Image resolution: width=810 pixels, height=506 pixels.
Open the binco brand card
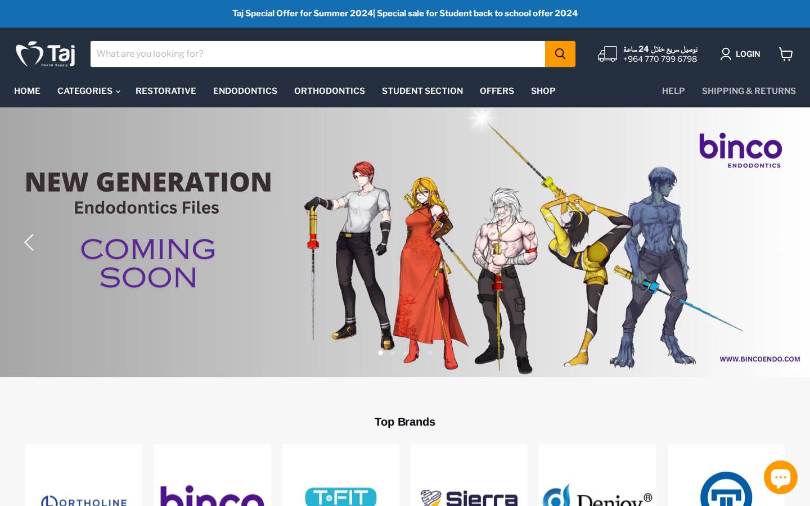(212, 476)
